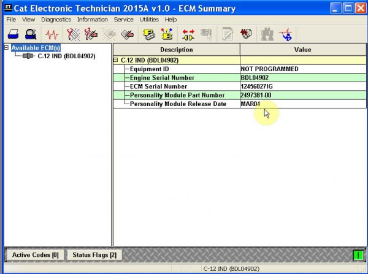Open the yellow Configuration tool icon
The image size is (368, 274).
[166, 34]
